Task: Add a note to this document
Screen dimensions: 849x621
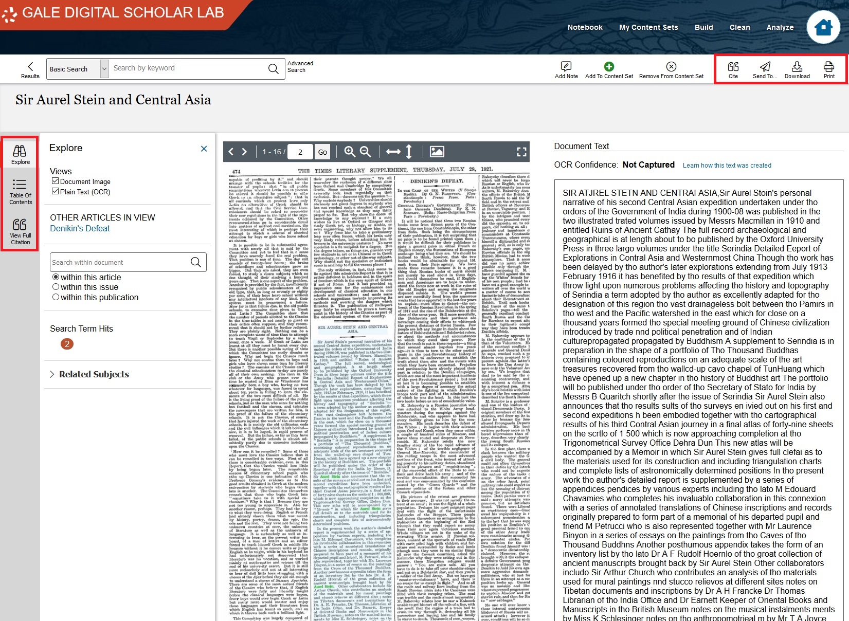Action: pos(566,69)
